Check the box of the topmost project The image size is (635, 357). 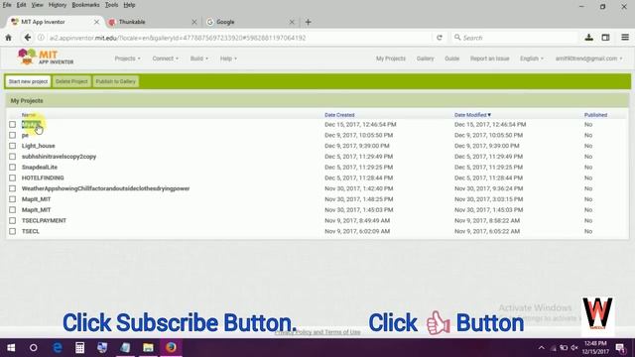click(x=13, y=124)
